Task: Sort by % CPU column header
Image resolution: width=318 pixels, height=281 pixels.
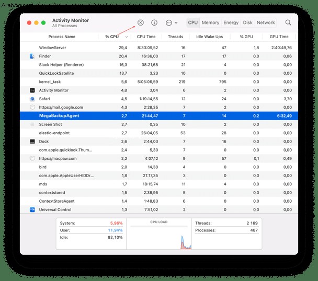Action: (x=112, y=37)
